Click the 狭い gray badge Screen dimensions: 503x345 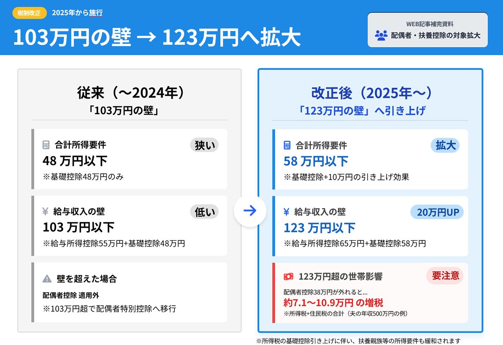(204, 145)
